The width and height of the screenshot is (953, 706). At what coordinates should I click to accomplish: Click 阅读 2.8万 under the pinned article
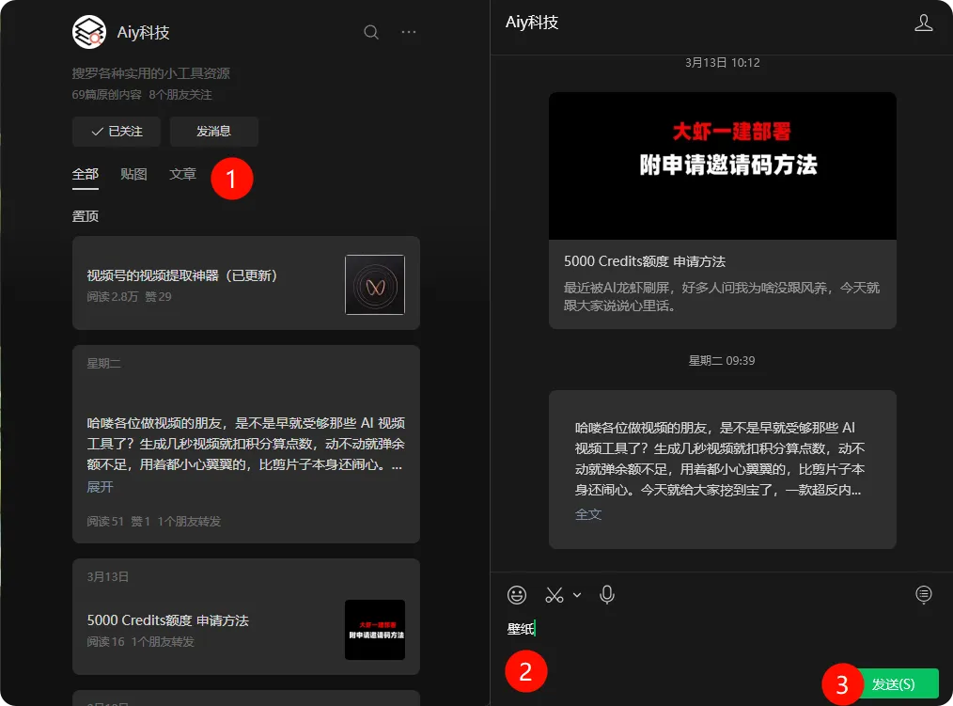pyautogui.click(x=113, y=297)
